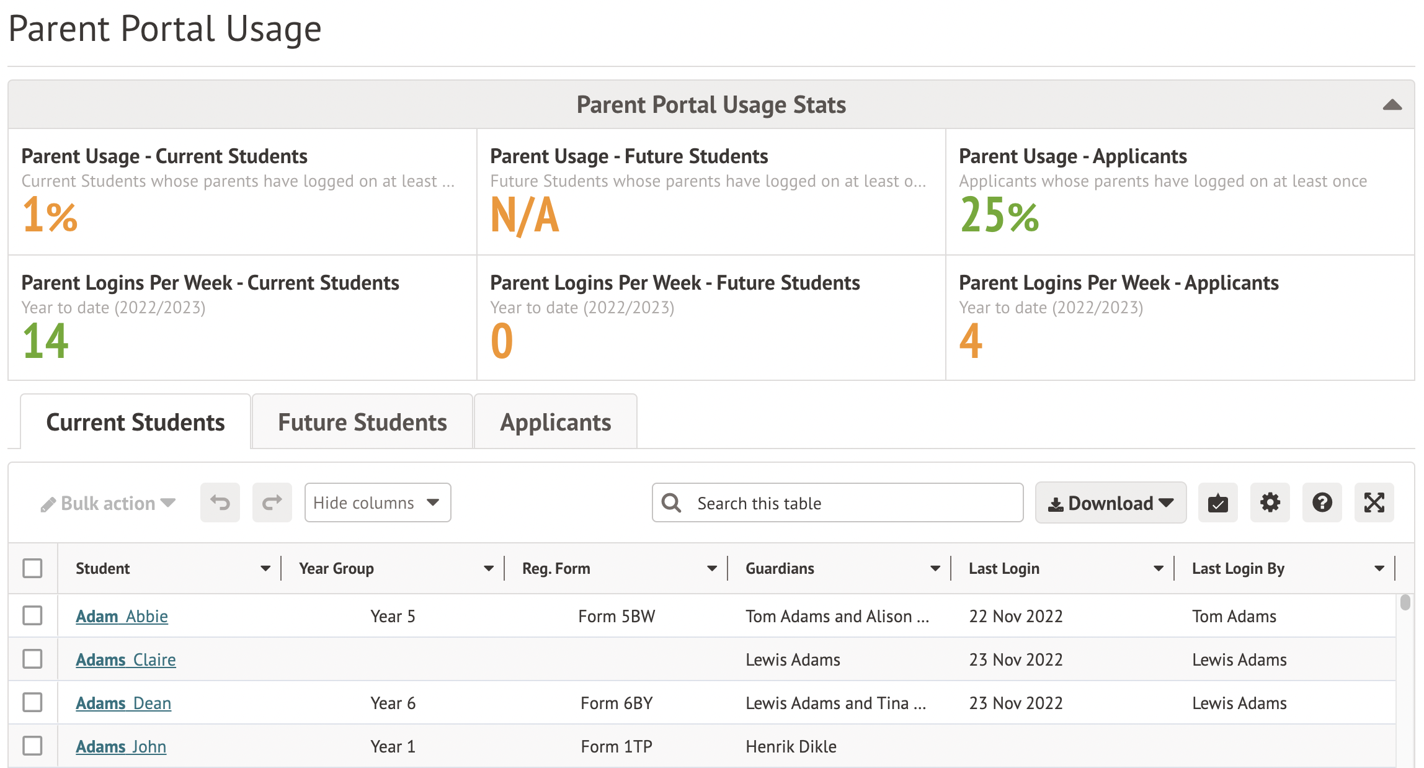Open Adams Claire student link
This screenshot has height=768, width=1424.
point(126,659)
